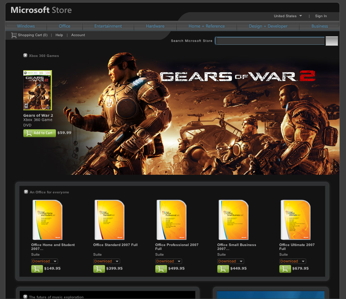Open the Windows menu tab

(x=26, y=26)
